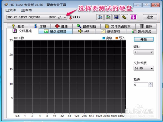Select the 额外测试 tab
This screenshot has width=163, height=122.
pos(141,31)
